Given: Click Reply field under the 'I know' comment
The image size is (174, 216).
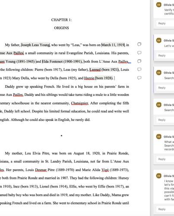Looking at the screenshot, I should coord(165,209).
